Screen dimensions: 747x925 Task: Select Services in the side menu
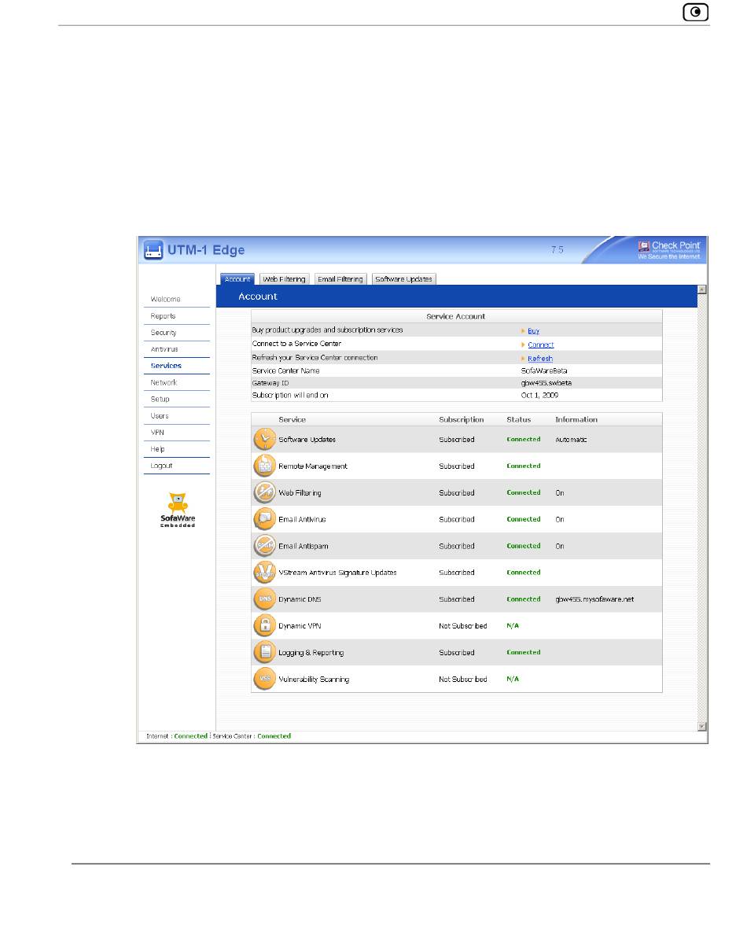coord(166,366)
